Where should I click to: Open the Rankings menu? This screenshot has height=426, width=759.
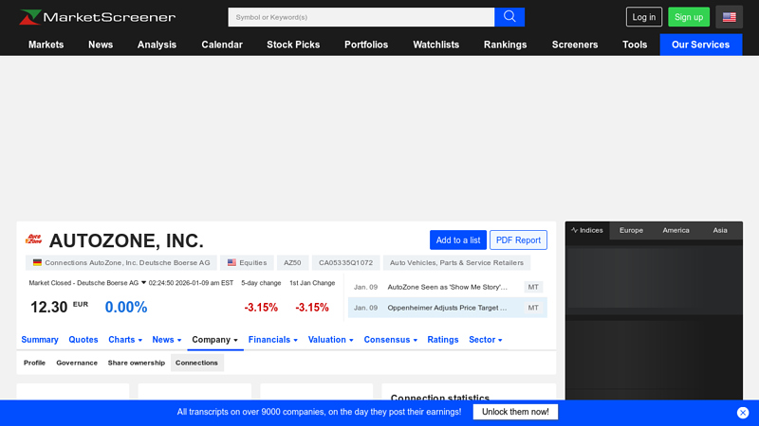pos(505,44)
